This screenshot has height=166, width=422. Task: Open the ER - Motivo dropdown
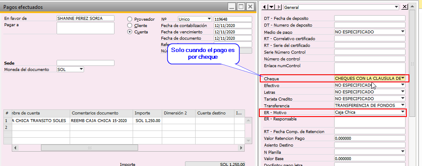tap(370, 112)
